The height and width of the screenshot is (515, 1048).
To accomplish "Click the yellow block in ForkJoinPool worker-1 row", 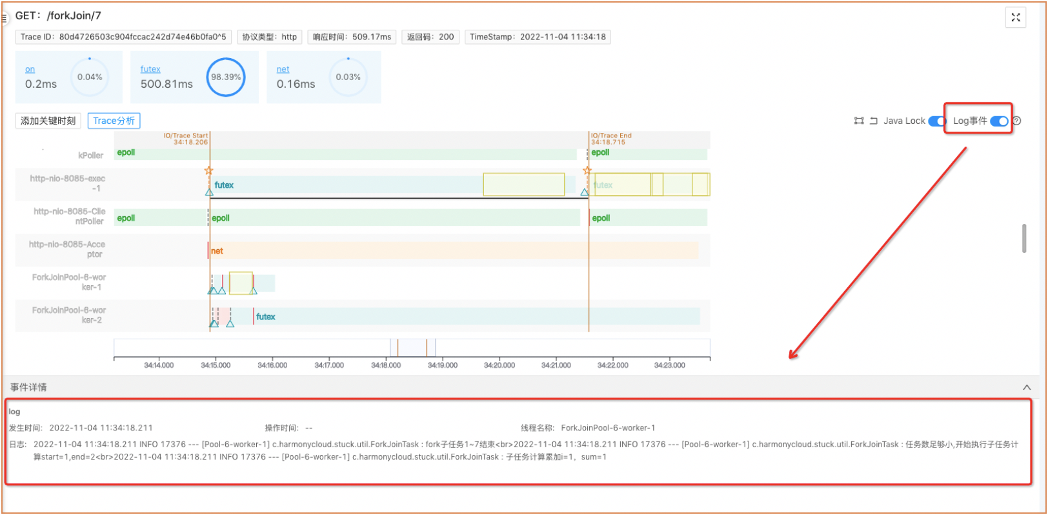I will tap(241, 283).
